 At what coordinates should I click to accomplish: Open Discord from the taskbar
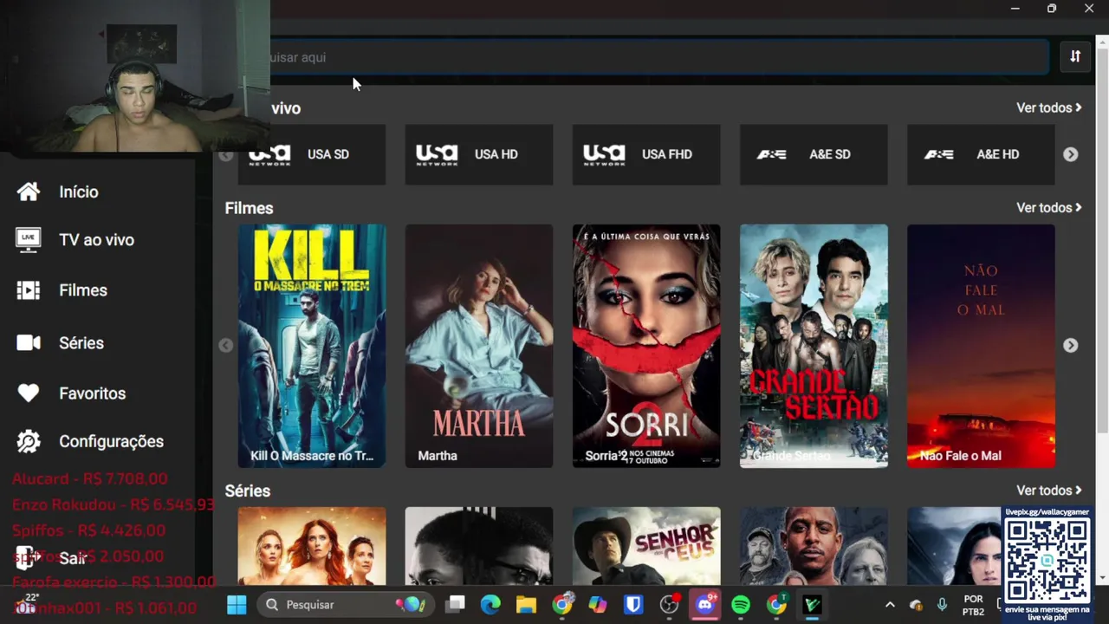coord(705,605)
